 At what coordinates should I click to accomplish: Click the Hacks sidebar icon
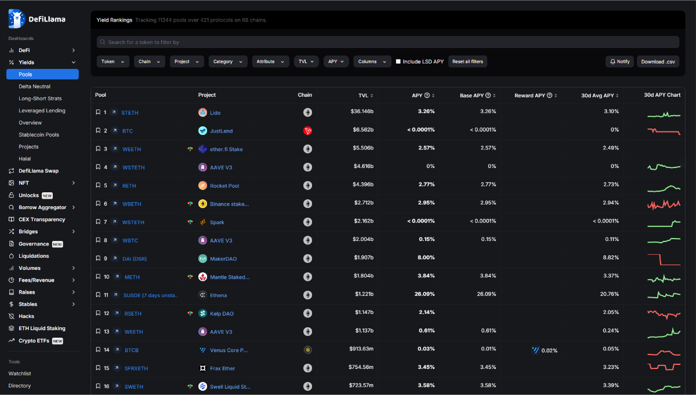click(12, 316)
